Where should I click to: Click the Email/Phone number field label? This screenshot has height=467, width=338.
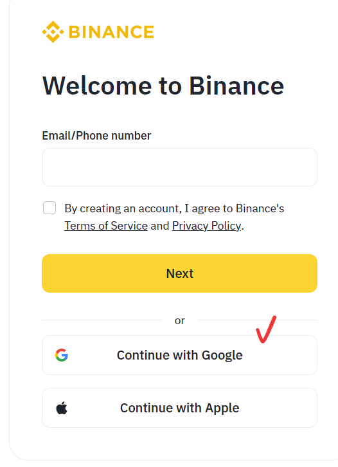click(96, 136)
